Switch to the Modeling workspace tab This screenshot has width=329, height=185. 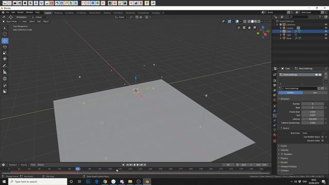pyautogui.click(x=58, y=13)
